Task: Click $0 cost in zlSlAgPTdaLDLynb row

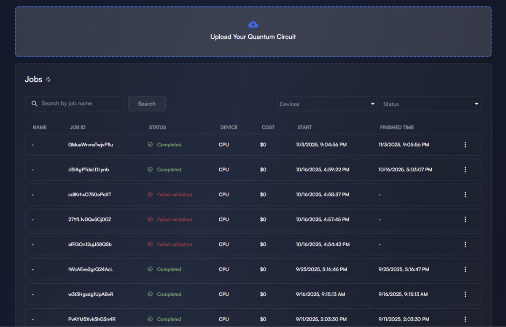Action: [x=263, y=169]
